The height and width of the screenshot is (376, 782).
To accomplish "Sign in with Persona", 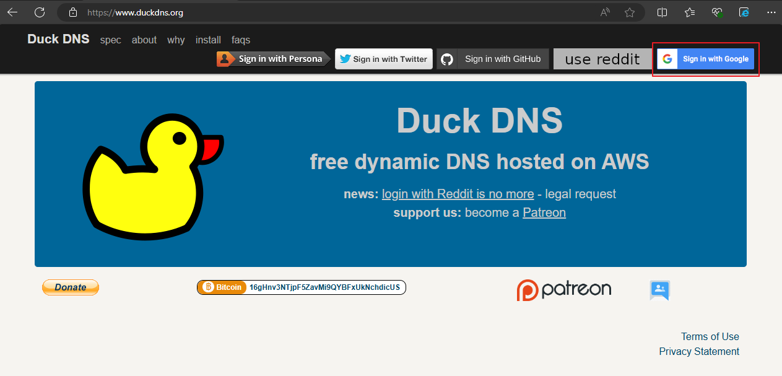I will point(273,59).
